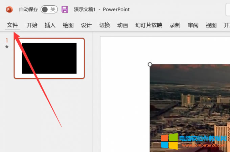Open the 切换 transitions tab
This screenshot has width=230, height=152.
tap(105, 25)
